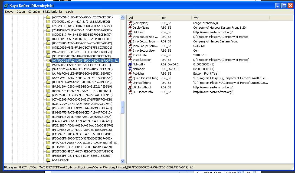Image resolution: width=295 pixels, height=173 pixels.
Task: Click the status bar registry path
Action: coord(99,167)
